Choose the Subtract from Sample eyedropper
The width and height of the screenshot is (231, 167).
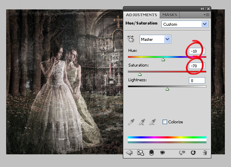(x=152, y=122)
